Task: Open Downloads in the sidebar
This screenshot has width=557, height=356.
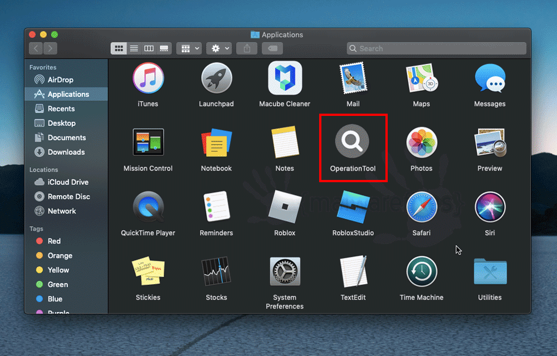Action: pyautogui.click(x=66, y=152)
